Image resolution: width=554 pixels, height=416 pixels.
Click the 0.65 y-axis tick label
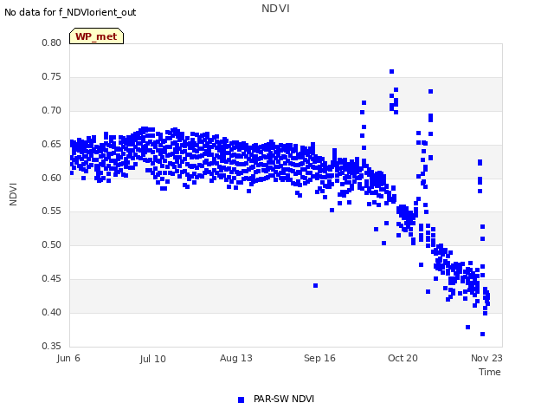[52, 145]
